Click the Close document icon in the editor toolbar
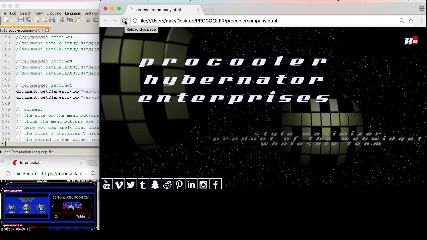Image resolution: width=427 pixels, height=240 pixels. tap(37, 20)
